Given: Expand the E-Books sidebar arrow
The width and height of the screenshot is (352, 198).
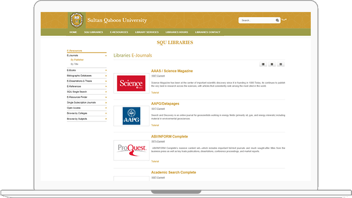Looking at the screenshot, I should pos(106,70).
